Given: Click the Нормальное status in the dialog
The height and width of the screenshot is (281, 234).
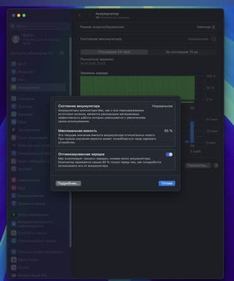Looking at the screenshot, I should coord(162,106).
